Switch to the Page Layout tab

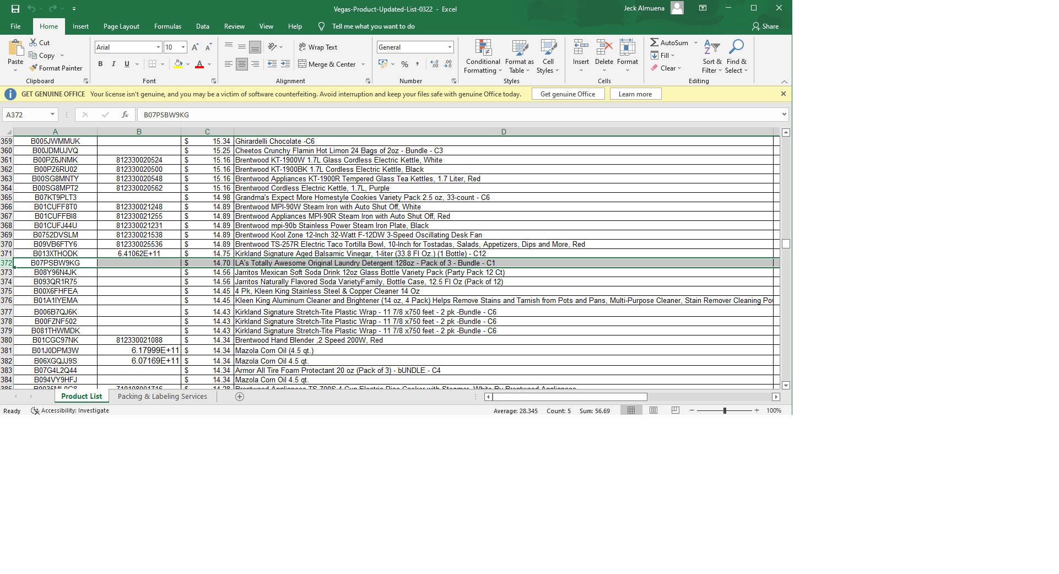(121, 26)
